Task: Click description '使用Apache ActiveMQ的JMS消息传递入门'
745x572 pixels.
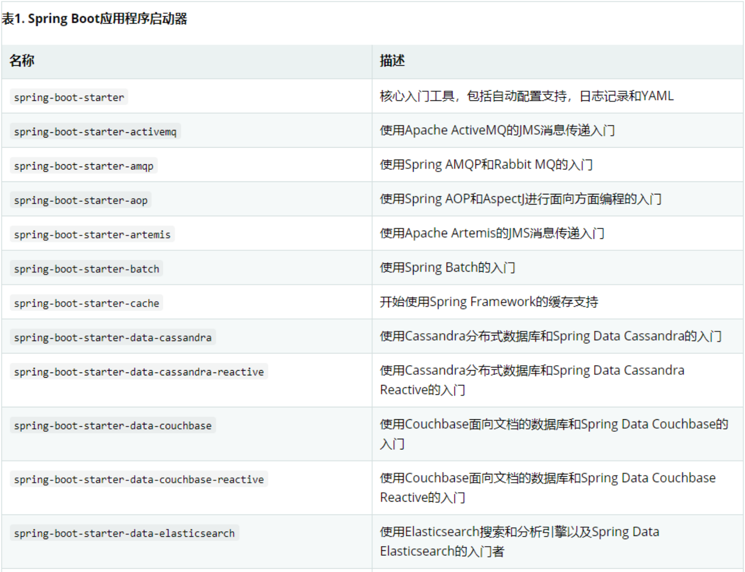Action: click(497, 130)
